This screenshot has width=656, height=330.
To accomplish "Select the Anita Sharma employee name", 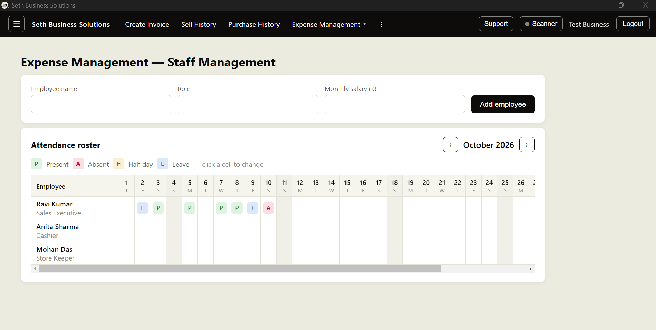I will click(x=58, y=227).
